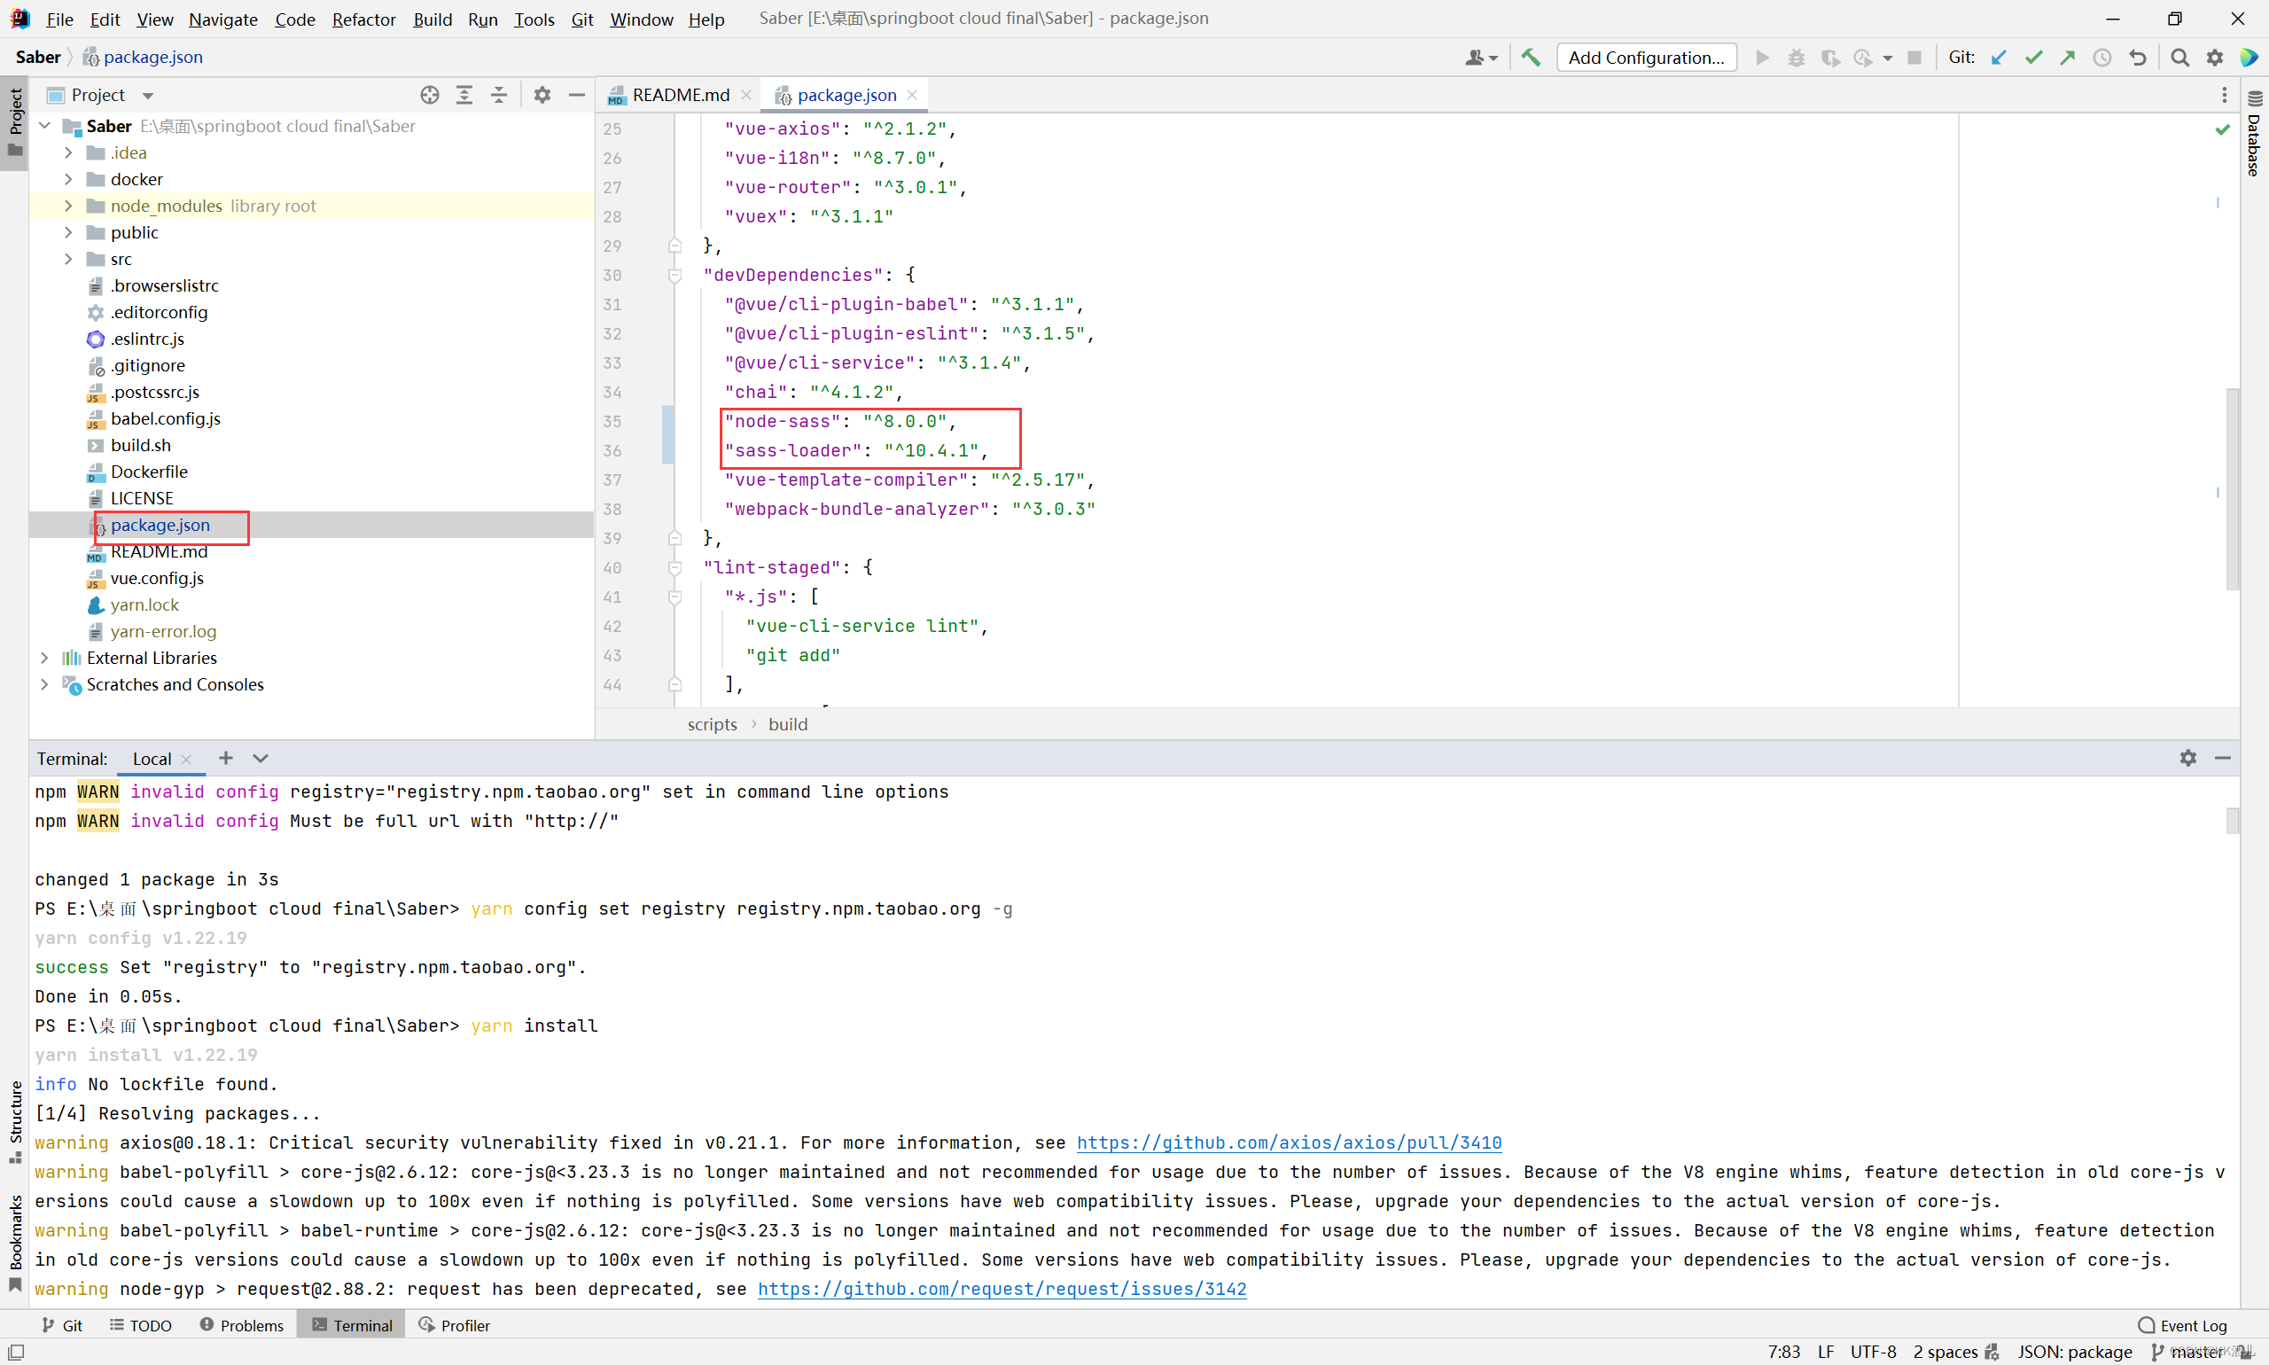Click Search Everywhere magnifier icon

[x=2179, y=57]
